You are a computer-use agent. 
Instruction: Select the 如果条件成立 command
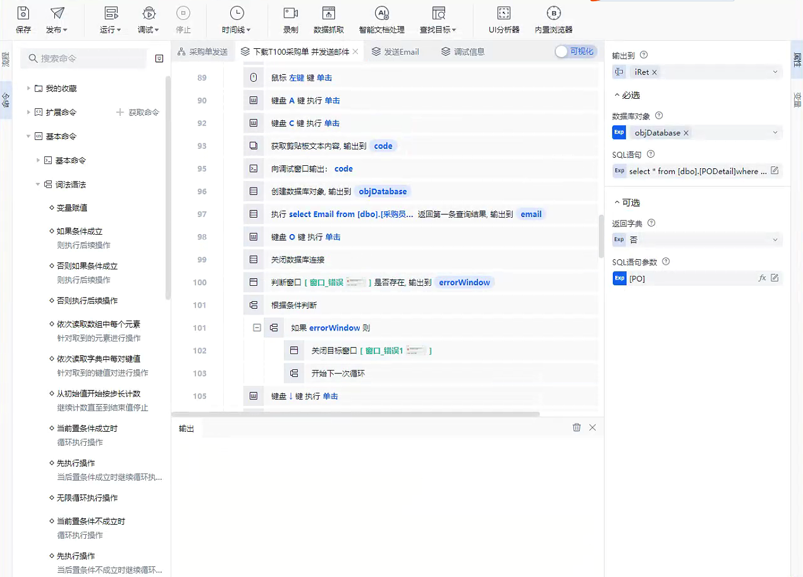[79, 231]
